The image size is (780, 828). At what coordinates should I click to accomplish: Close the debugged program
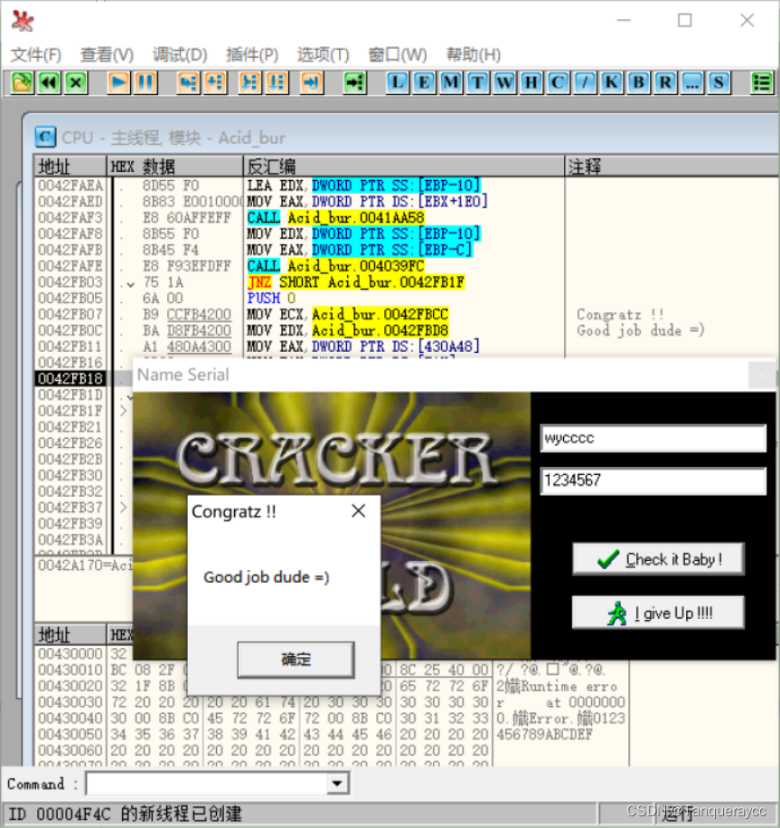tap(74, 82)
